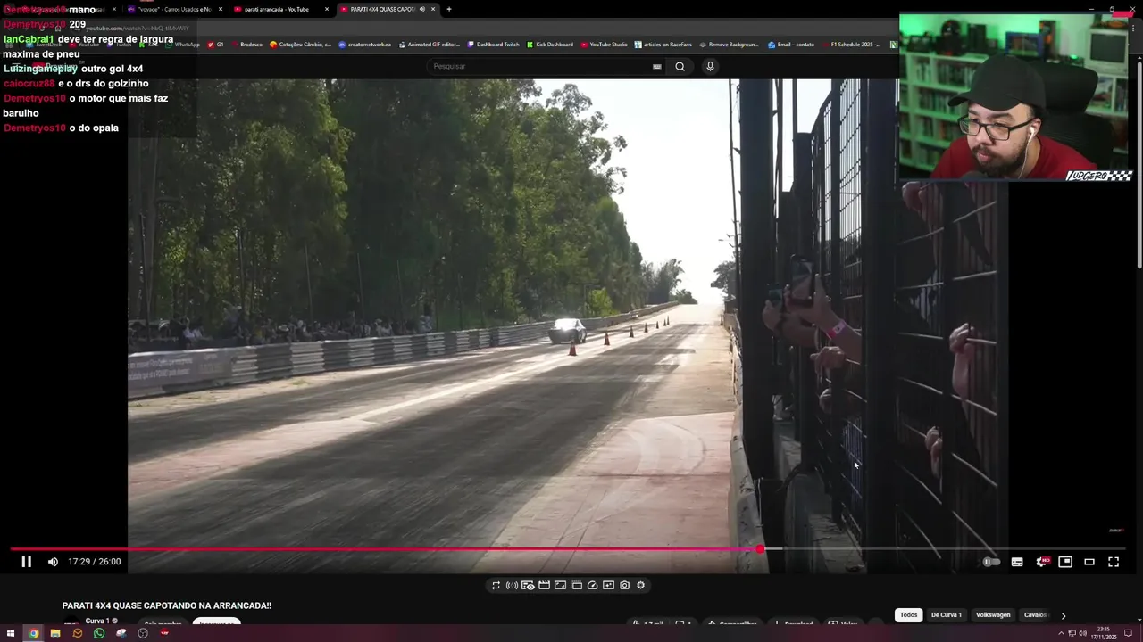Take a video screenshot with camera icon
Screen dimensions: 1143x642
pyautogui.click(x=624, y=586)
